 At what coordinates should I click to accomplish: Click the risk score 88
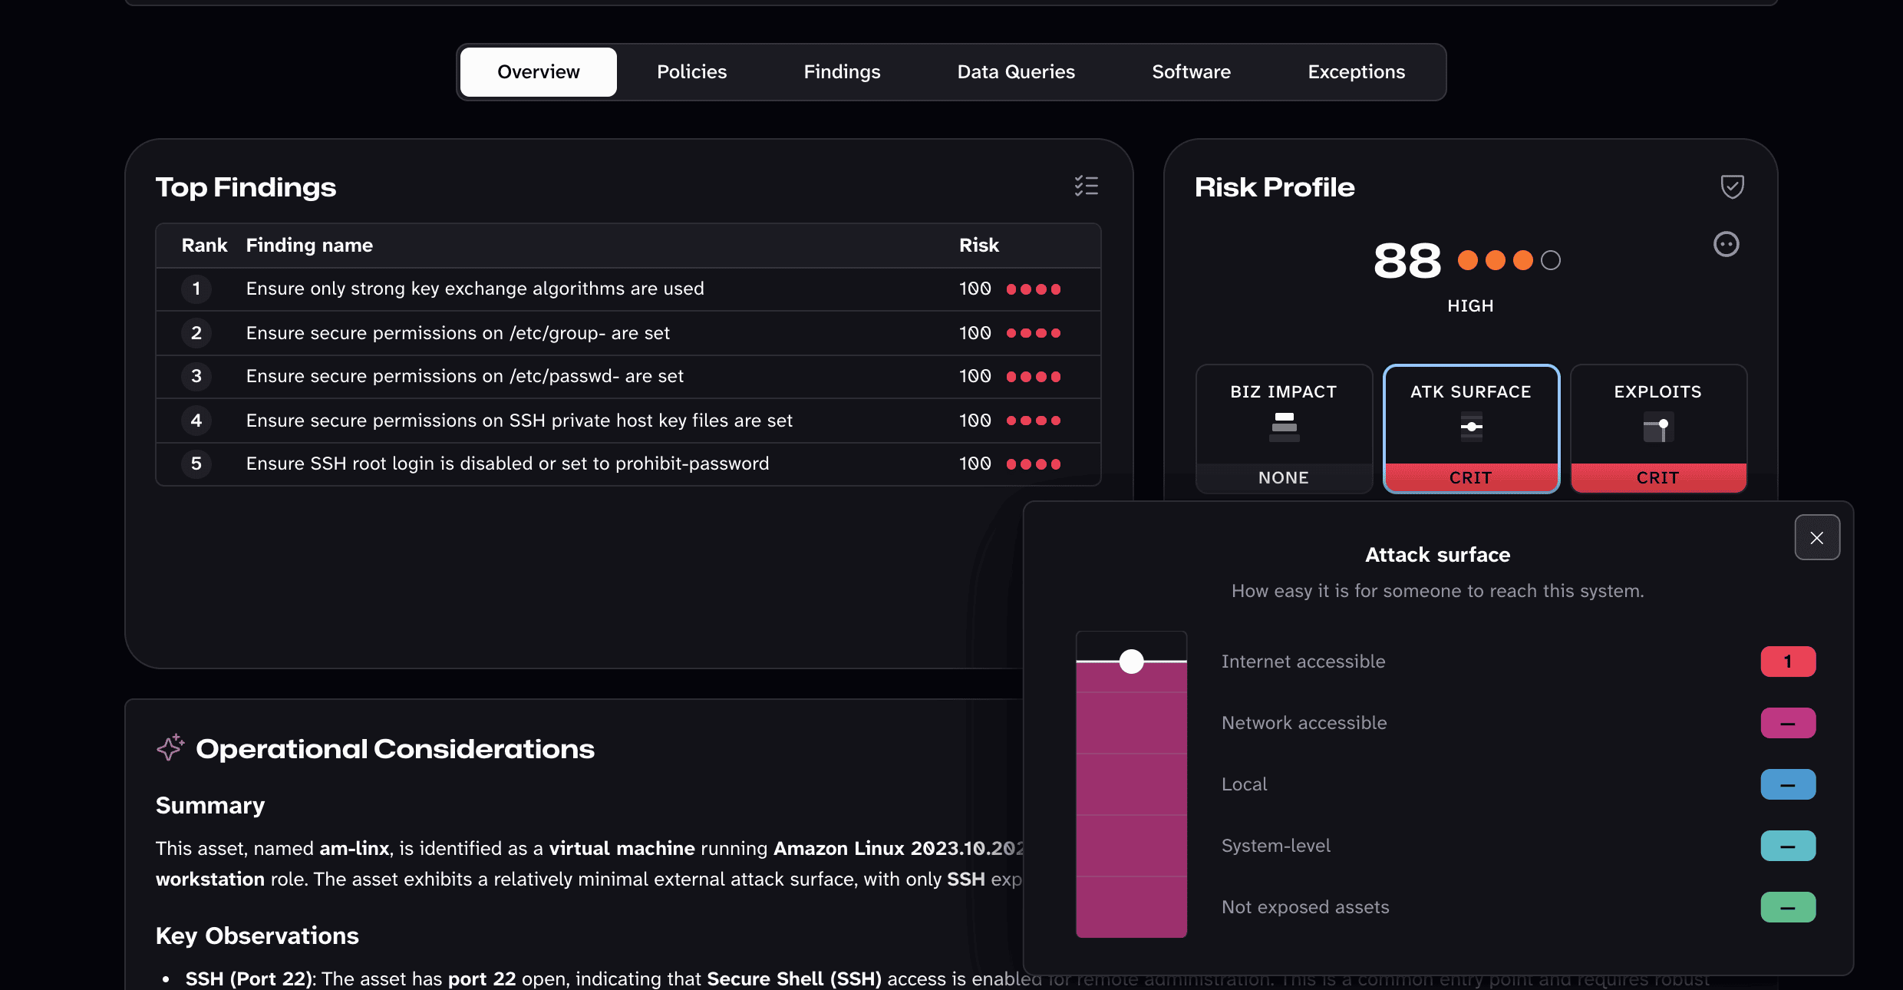click(1407, 261)
